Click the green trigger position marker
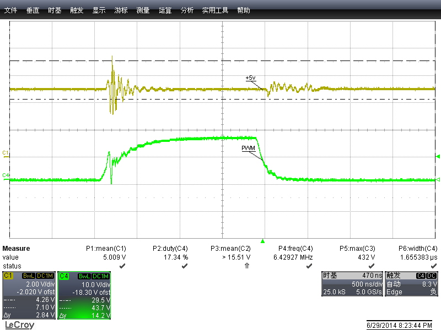The image size is (441, 330). coord(262,241)
